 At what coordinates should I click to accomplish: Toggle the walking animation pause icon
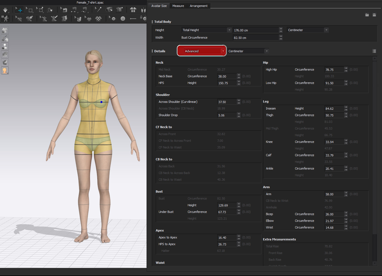pyautogui.click(x=5, y=19)
